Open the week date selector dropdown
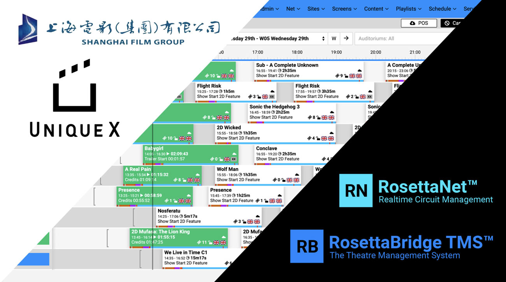Image resolution: width=506 pixels, height=282 pixels. pyautogui.click(x=278, y=39)
